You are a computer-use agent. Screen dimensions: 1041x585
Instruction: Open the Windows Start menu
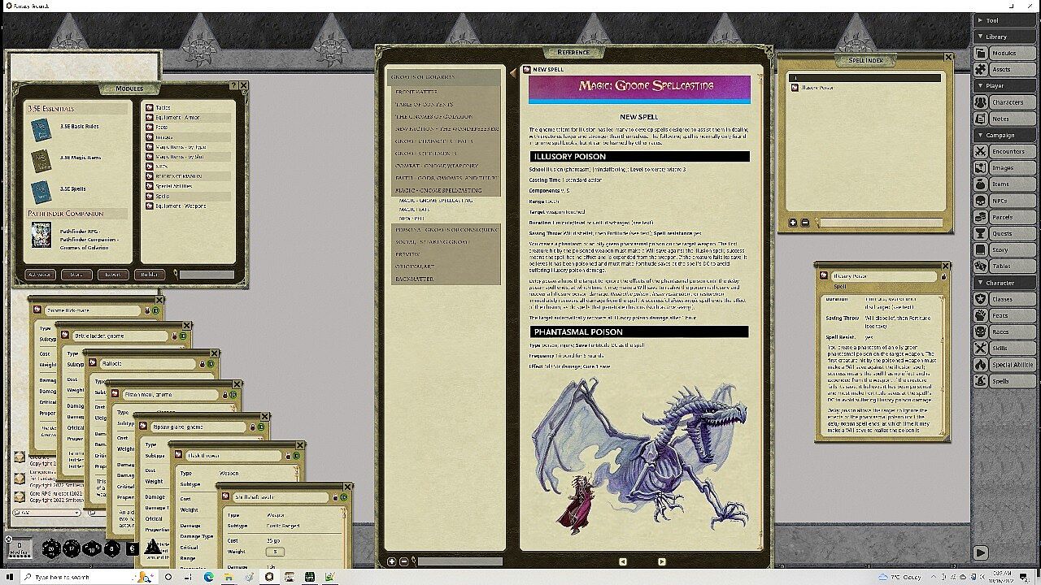point(9,577)
